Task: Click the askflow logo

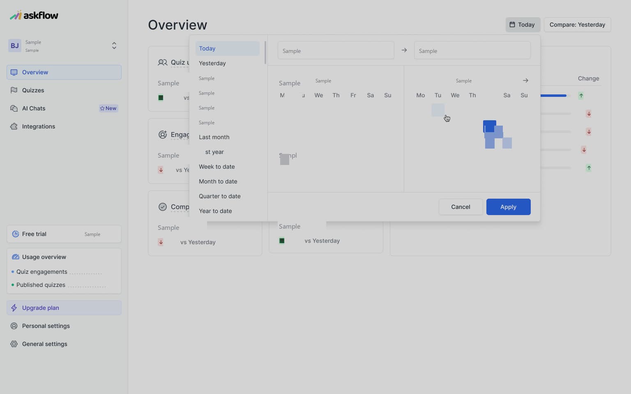Action: coord(34,15)
